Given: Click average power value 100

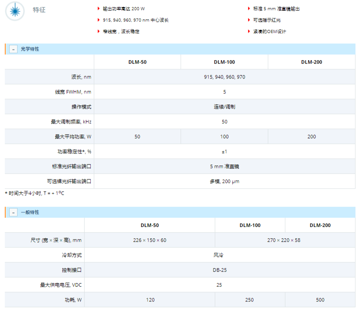Looking at the screenshot, I should tap(224, 136).
